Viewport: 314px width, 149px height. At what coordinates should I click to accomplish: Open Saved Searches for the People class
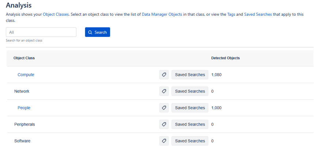[190, 108]
